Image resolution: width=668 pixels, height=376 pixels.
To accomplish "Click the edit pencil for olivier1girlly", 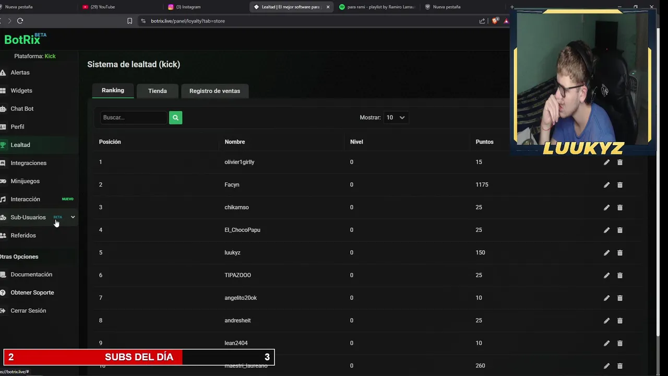I will 606,162.
